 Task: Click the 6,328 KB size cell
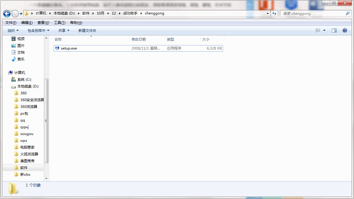click(x=214, y=48)
